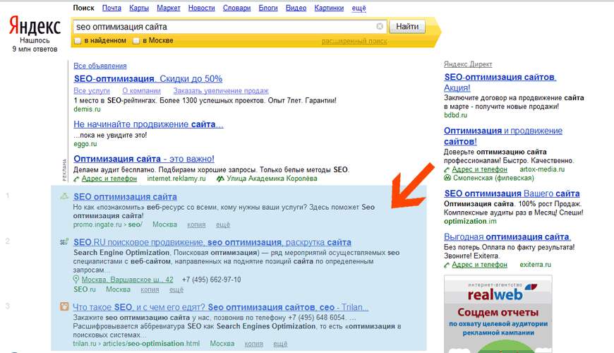Clear the search query with the X icon
The width and height of the screenshot is (614, 353).
pyautogui.click(x=380, y=26)
